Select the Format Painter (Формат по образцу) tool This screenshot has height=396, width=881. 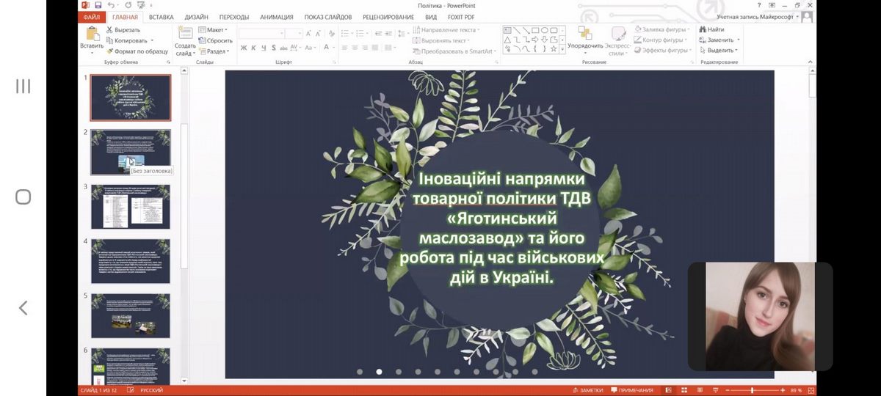(137, 51)
